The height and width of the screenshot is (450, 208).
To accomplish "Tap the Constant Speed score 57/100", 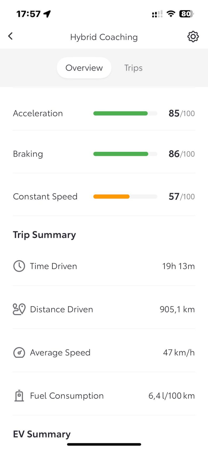I will (181, 197).
